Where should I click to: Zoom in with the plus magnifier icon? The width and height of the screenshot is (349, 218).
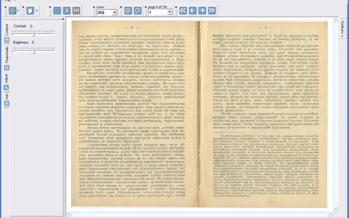(128, 10)
